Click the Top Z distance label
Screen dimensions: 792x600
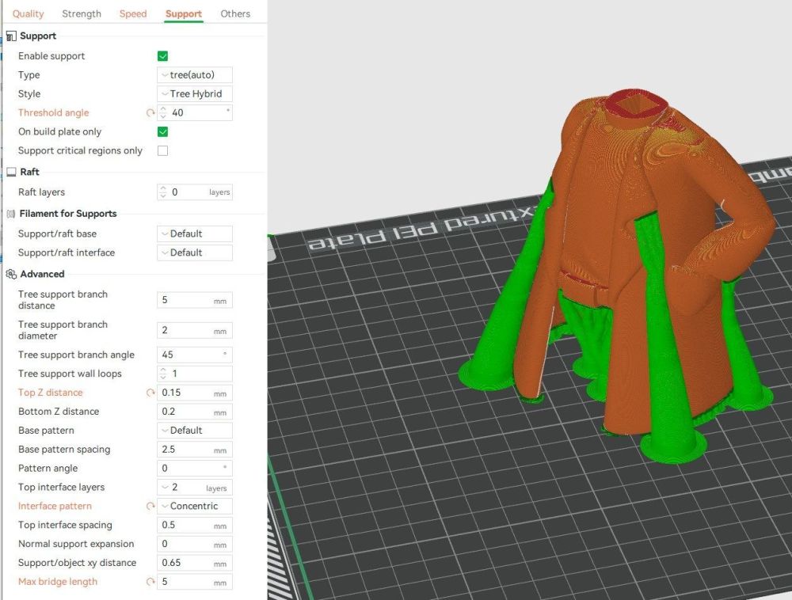tap(51, 393)
